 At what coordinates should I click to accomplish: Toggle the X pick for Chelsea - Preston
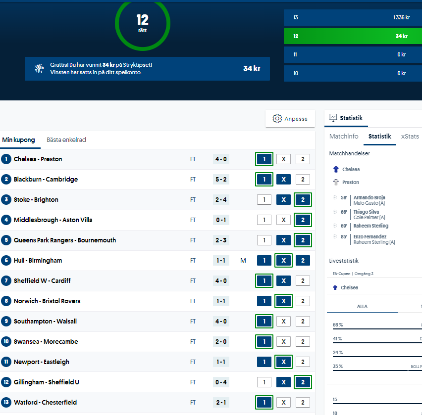tap(283, 159)
